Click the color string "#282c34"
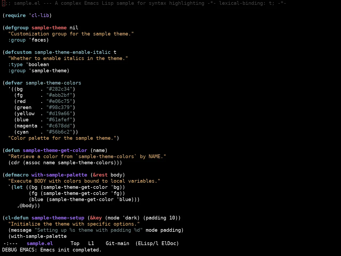This screenshot has height=256, width=341. pyautogui.click(x=59, y=89)
